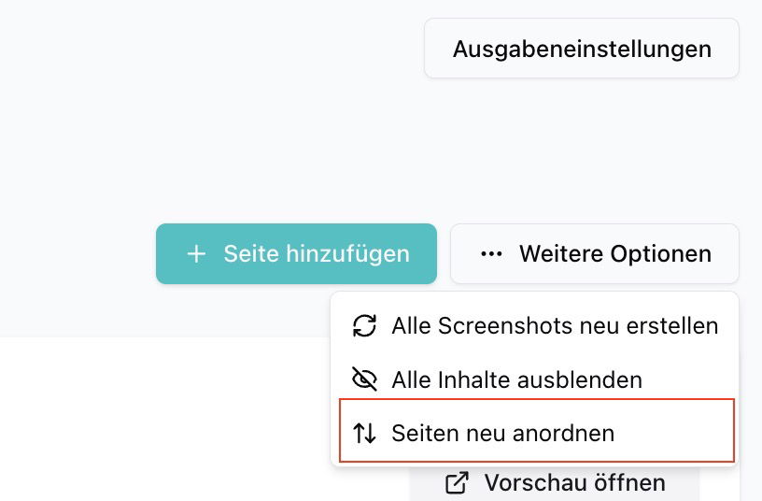Click the crossed-out eye icon

tap(364, 379)
